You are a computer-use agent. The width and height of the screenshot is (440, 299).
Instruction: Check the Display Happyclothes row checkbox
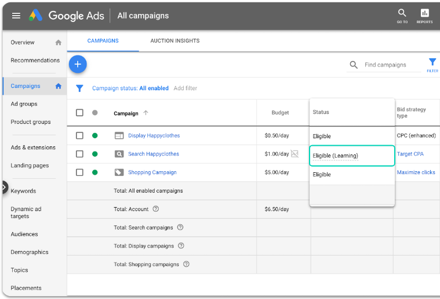click(80, 136)
